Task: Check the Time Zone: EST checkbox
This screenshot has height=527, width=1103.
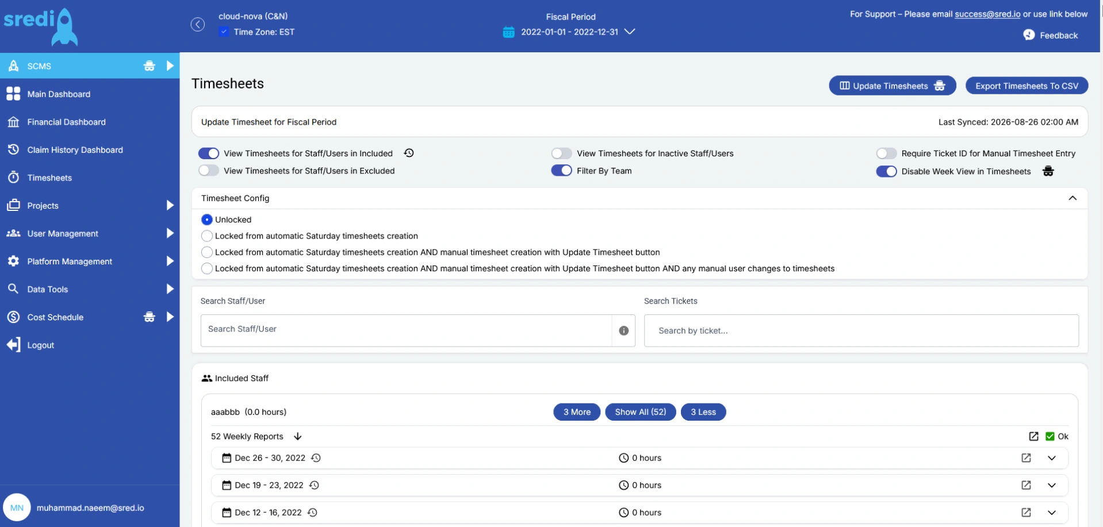Action: [x=224, y=32]
